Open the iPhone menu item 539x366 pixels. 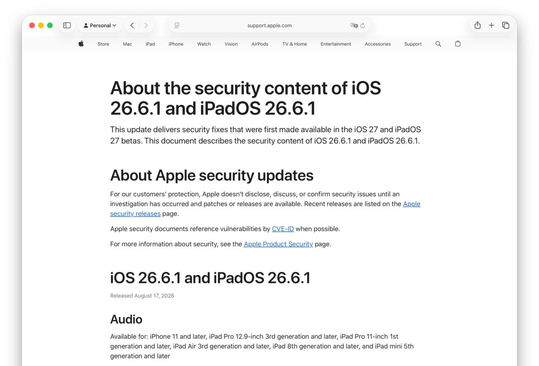coord(176,44)
